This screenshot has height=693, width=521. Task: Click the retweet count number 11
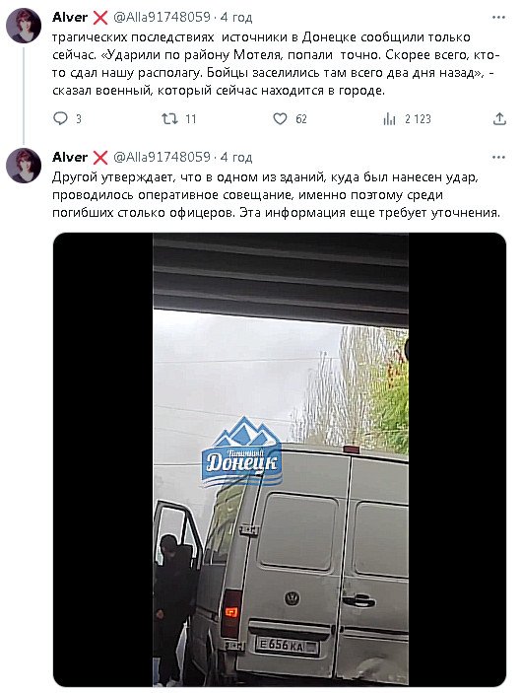191,119
